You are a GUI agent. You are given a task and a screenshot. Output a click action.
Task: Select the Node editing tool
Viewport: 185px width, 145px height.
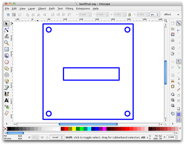click(x=7, y=30)
